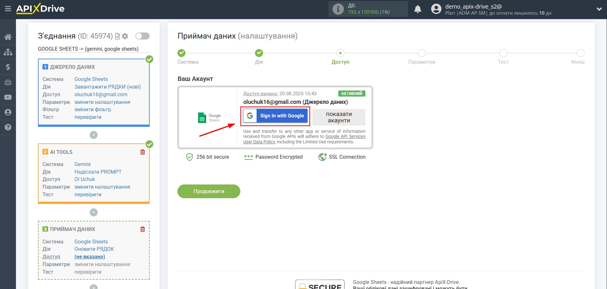The width and height of the screenshot is (607, 289).
Task: Add step after data source block
Action: (x=94, y=135)
